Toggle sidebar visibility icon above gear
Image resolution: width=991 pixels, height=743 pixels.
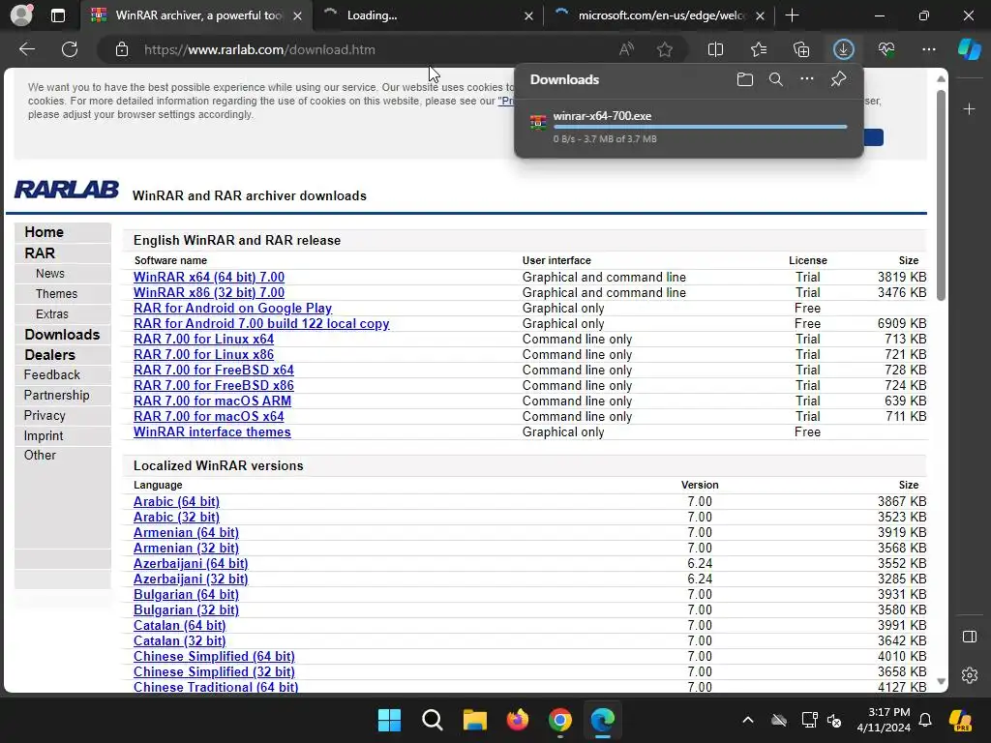[x=970, y=637]
